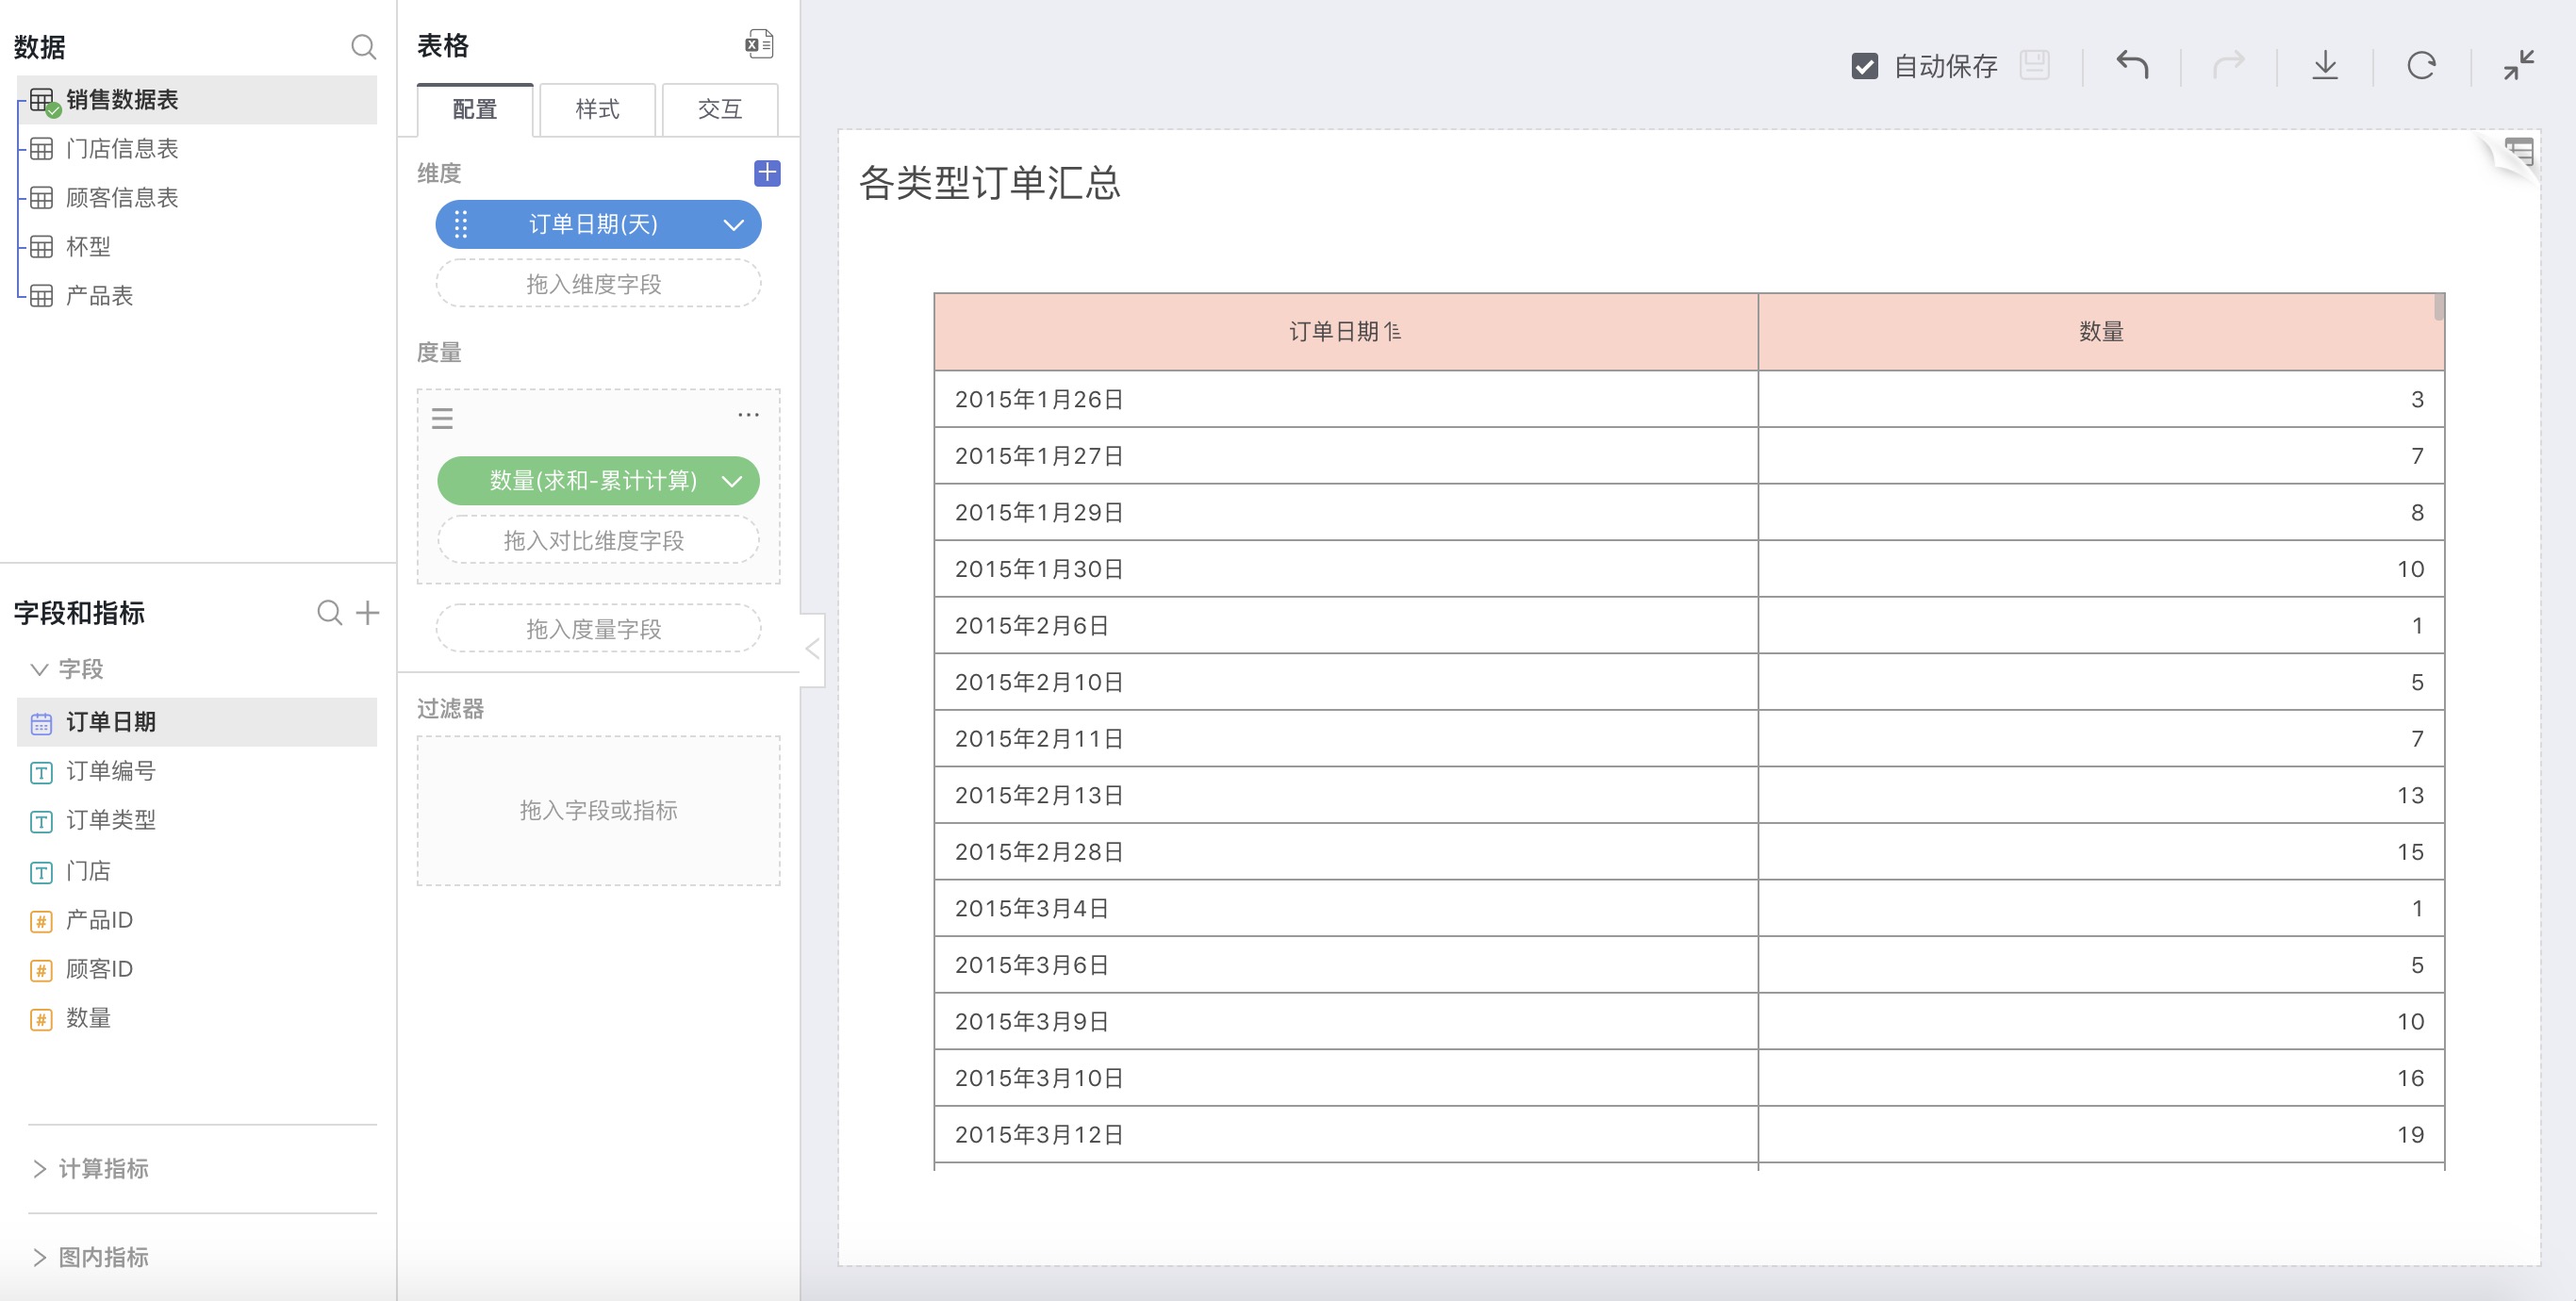Screen dimensions: 2576x1301
Task: Click the redo arrow icon
Action: pos(2229,65)
